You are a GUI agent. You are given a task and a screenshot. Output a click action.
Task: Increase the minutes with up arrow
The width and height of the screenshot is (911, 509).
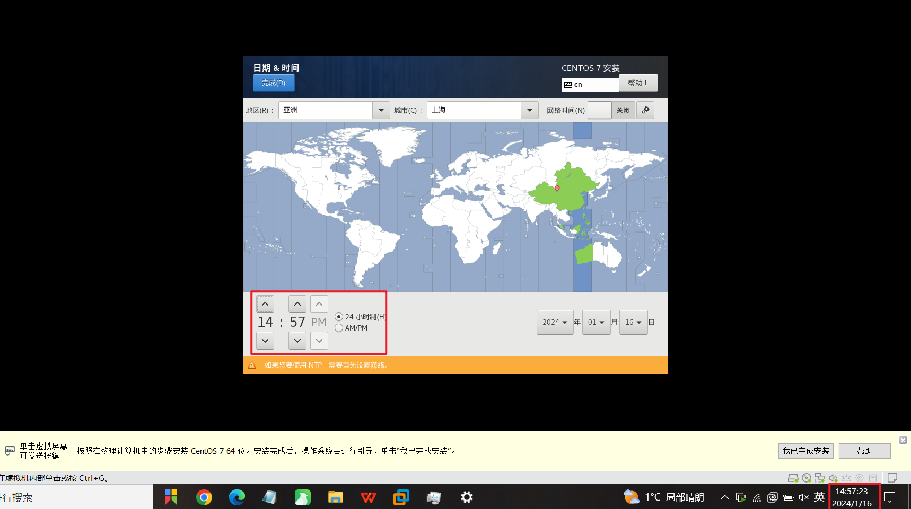coord(297,304)
